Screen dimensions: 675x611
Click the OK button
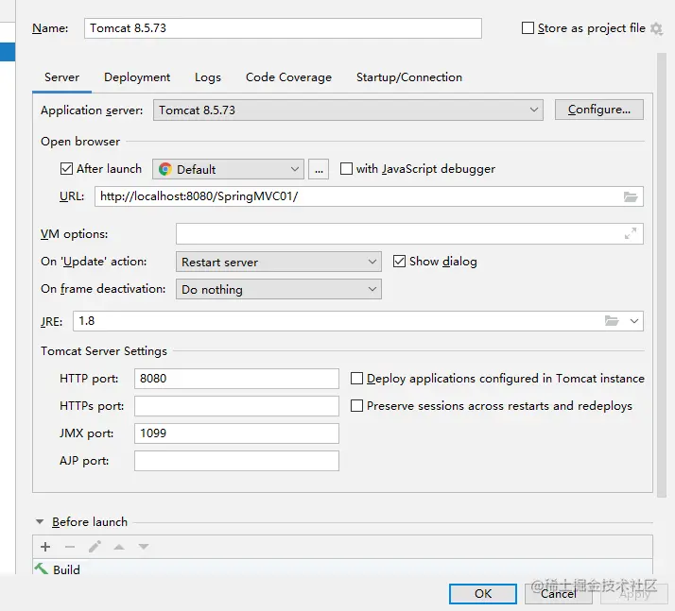(x=482, y=594)
